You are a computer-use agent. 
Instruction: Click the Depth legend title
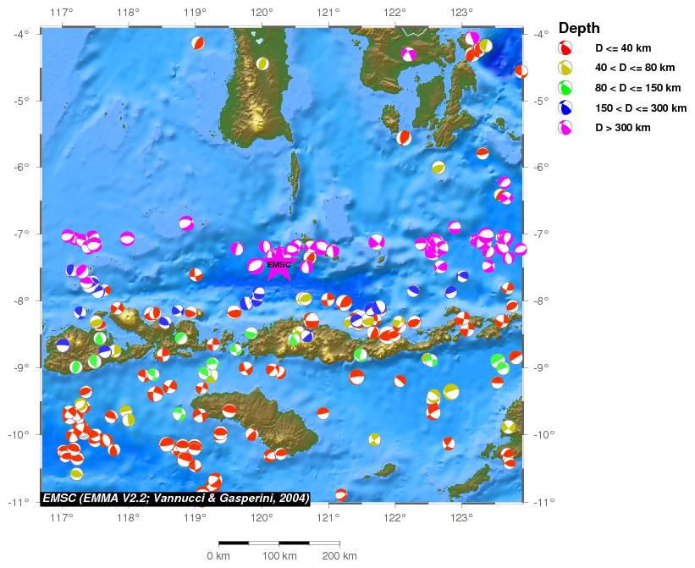579,28
